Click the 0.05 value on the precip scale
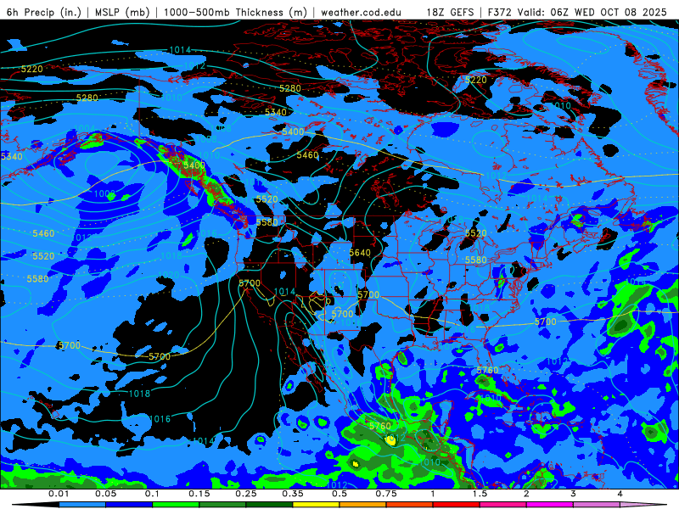 pyautogui.click(x=105, y=494)
